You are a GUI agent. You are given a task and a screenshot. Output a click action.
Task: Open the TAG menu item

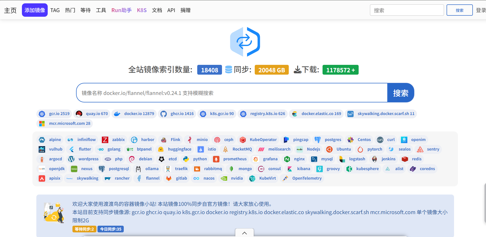pyautogui.click(x=55, y=10)
